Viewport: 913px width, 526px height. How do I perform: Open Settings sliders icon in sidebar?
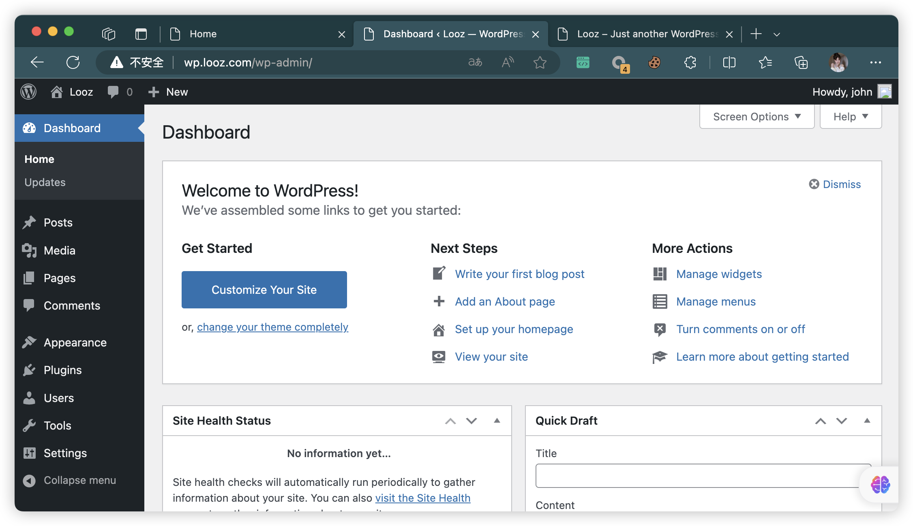click(x=29, y=453)
